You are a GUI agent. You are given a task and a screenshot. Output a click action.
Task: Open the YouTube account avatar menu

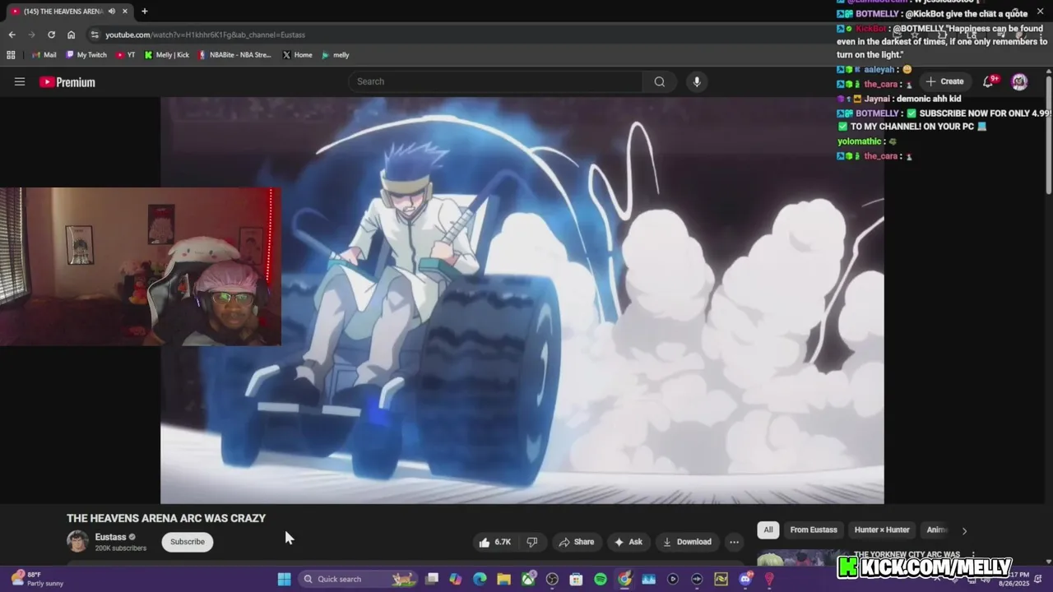(x=1019, y=81)
